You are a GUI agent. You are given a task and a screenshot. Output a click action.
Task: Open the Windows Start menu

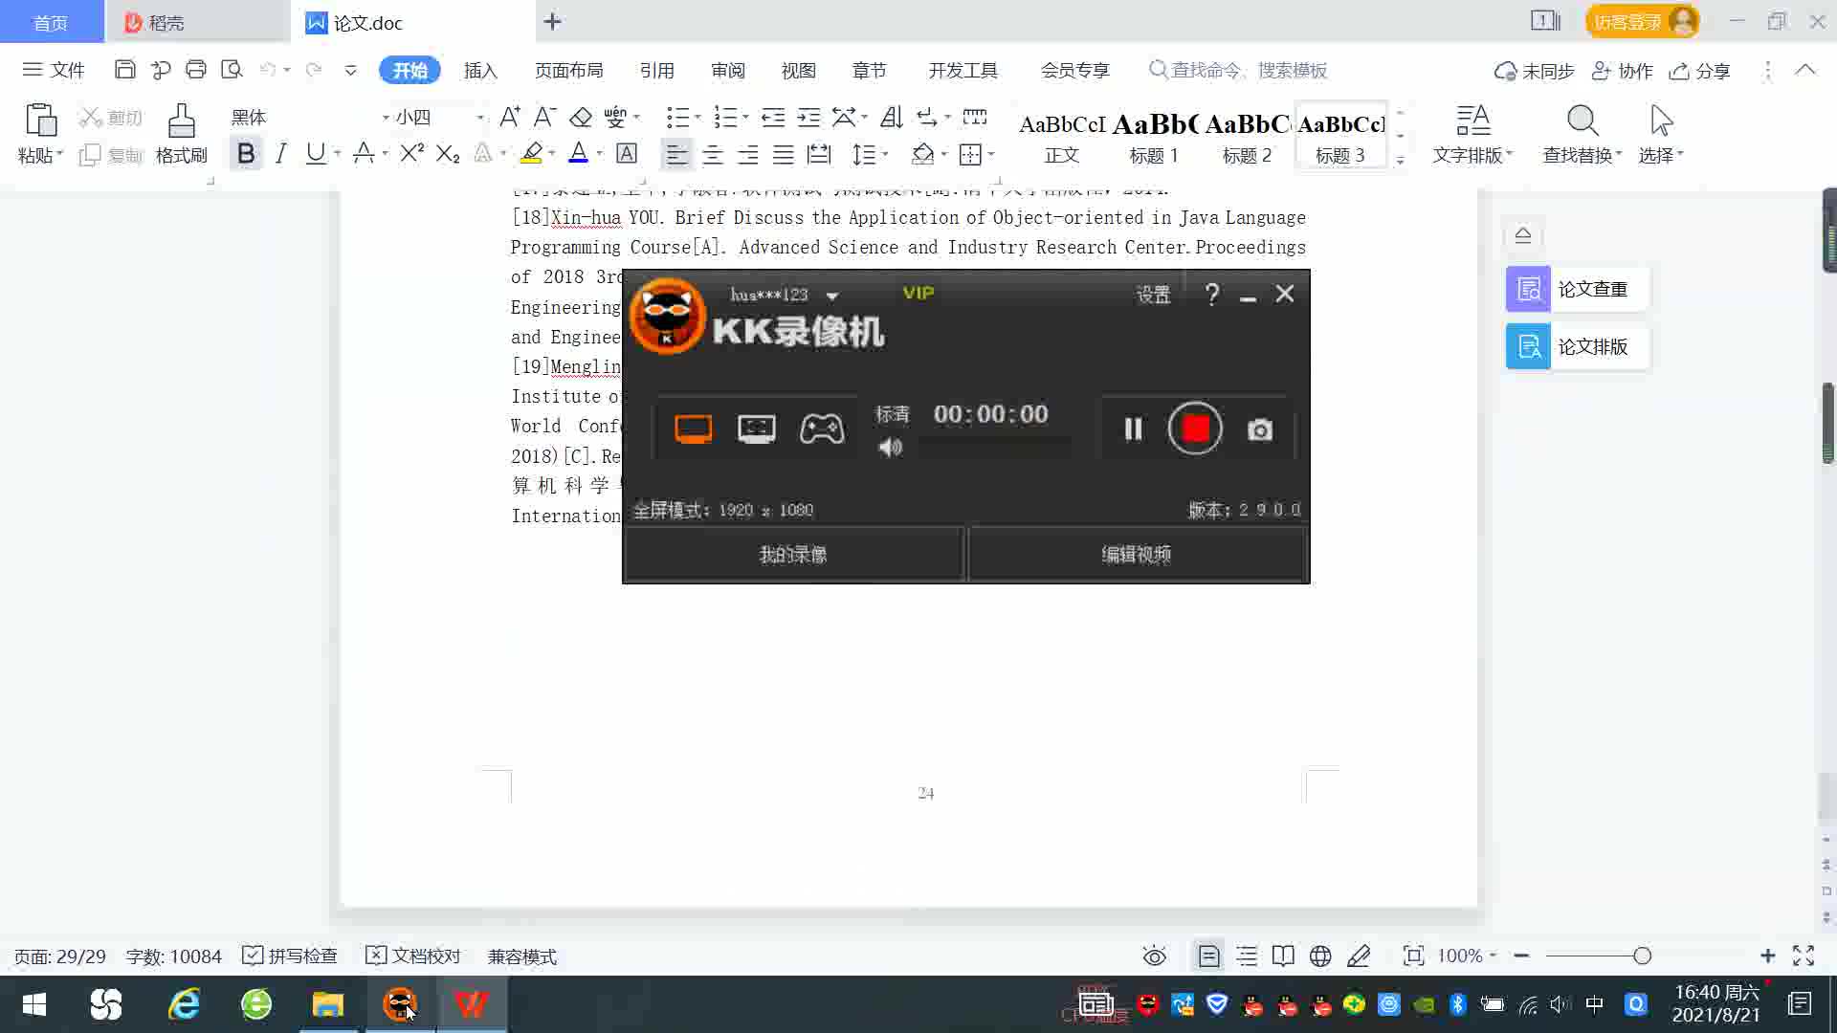coord(34,1004)
